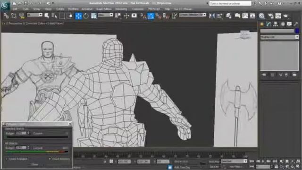Click Add Time Tag

[x=182, y=167]
